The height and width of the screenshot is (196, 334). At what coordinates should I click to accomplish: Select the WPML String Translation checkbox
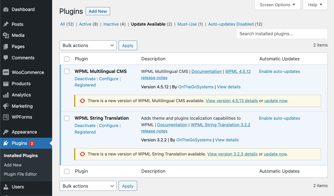67,118
